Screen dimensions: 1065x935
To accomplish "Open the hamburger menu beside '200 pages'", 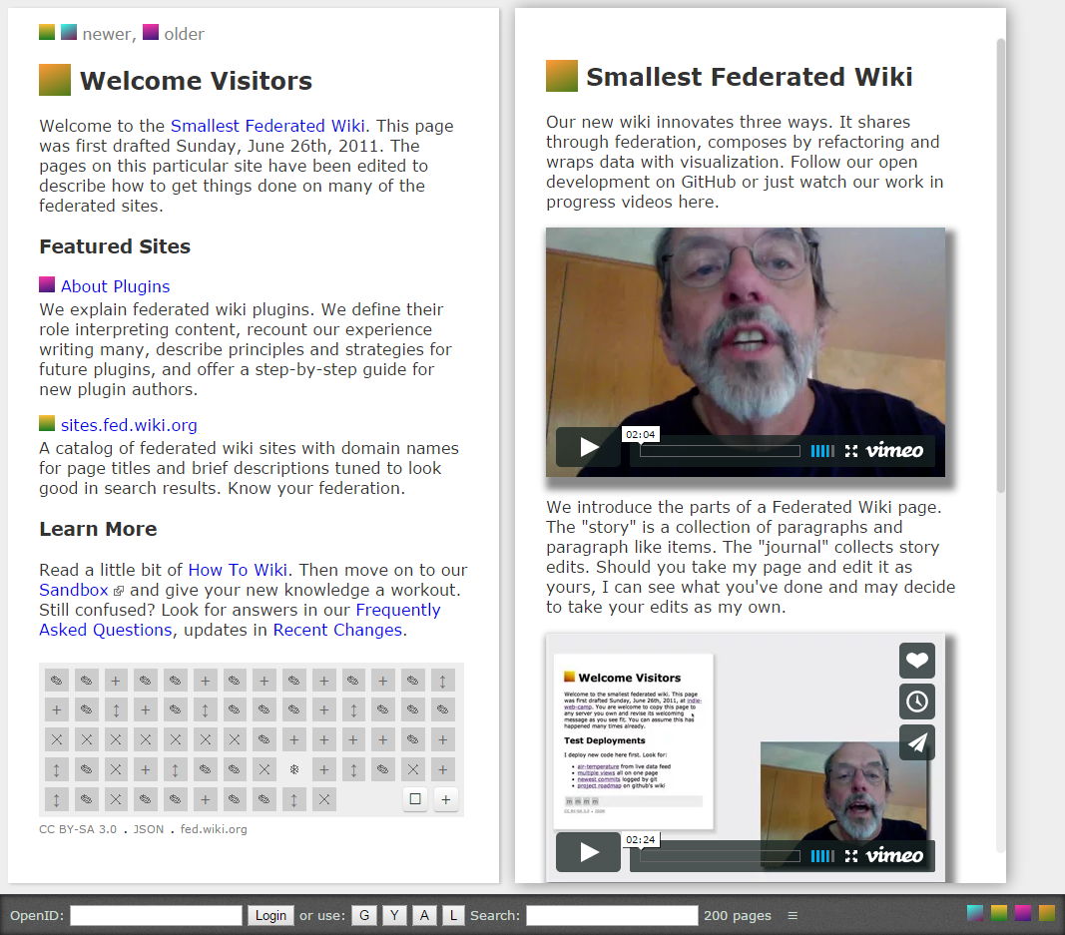I will [x=793, y=915].
